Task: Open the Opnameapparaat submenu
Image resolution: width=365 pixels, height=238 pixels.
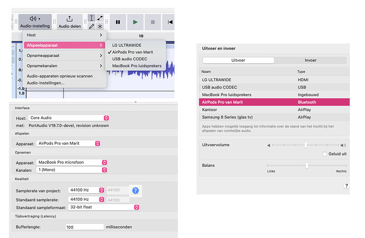Action: (x=65, y=55)
